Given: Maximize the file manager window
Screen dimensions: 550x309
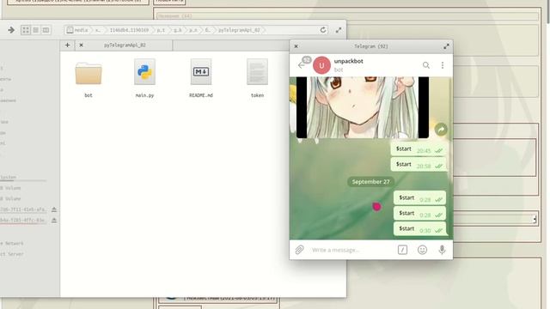Looking at the screenshot, I should click(x=338, y=30).
